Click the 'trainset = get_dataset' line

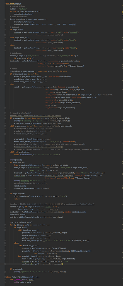coord(59,172)
